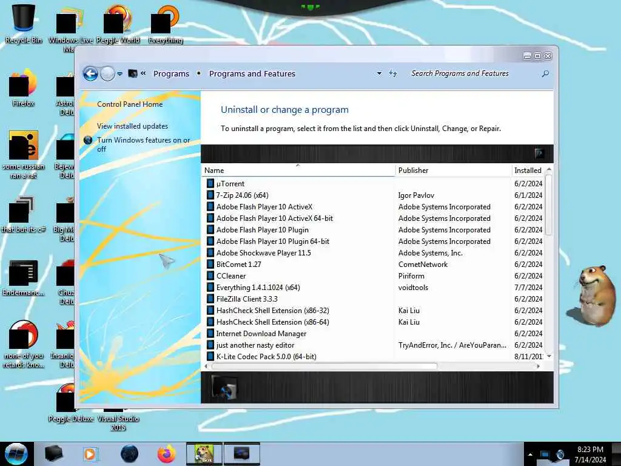This screenshot has height=466, width=621.
Task: Click the 7/7/2024 installed date cell
Action: 528,287
